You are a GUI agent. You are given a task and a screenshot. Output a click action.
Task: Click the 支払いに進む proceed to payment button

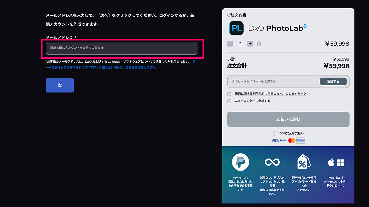click(x=288, y=119)
